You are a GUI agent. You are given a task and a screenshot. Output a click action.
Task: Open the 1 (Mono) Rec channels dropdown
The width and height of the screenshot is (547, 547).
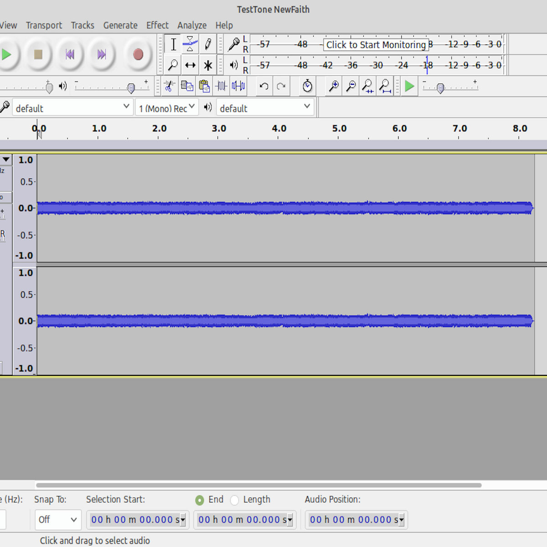167,108
